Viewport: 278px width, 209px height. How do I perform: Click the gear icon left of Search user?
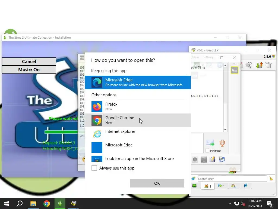(193, 179)
